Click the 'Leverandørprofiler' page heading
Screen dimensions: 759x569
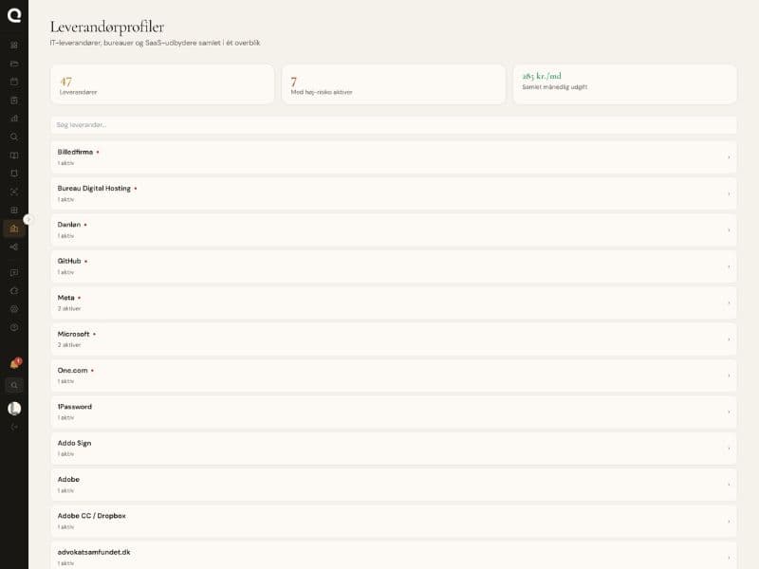click(x=107, y=28)
